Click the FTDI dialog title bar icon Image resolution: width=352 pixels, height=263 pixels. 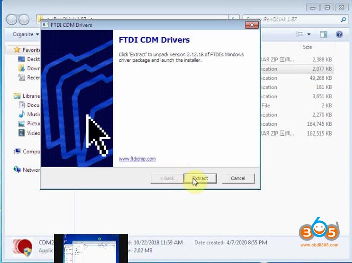pyautogui.click(x=45, y=25)
